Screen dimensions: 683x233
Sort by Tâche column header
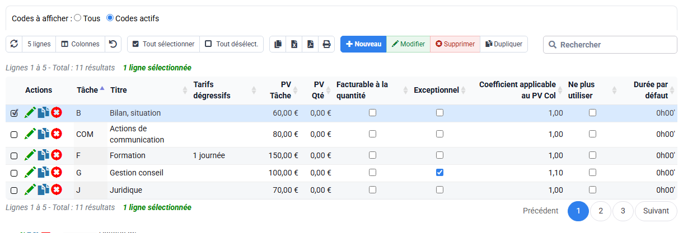(x=90, y=90)
